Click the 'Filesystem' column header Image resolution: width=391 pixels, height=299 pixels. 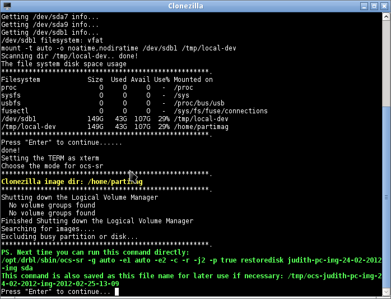tap(21, 80)
